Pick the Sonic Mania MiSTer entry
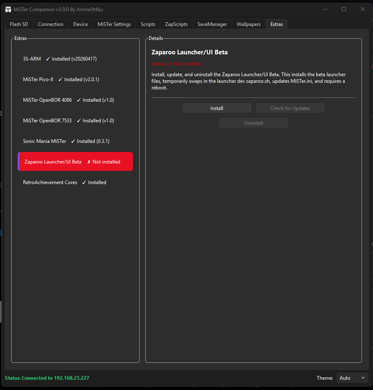 [75, 141]
